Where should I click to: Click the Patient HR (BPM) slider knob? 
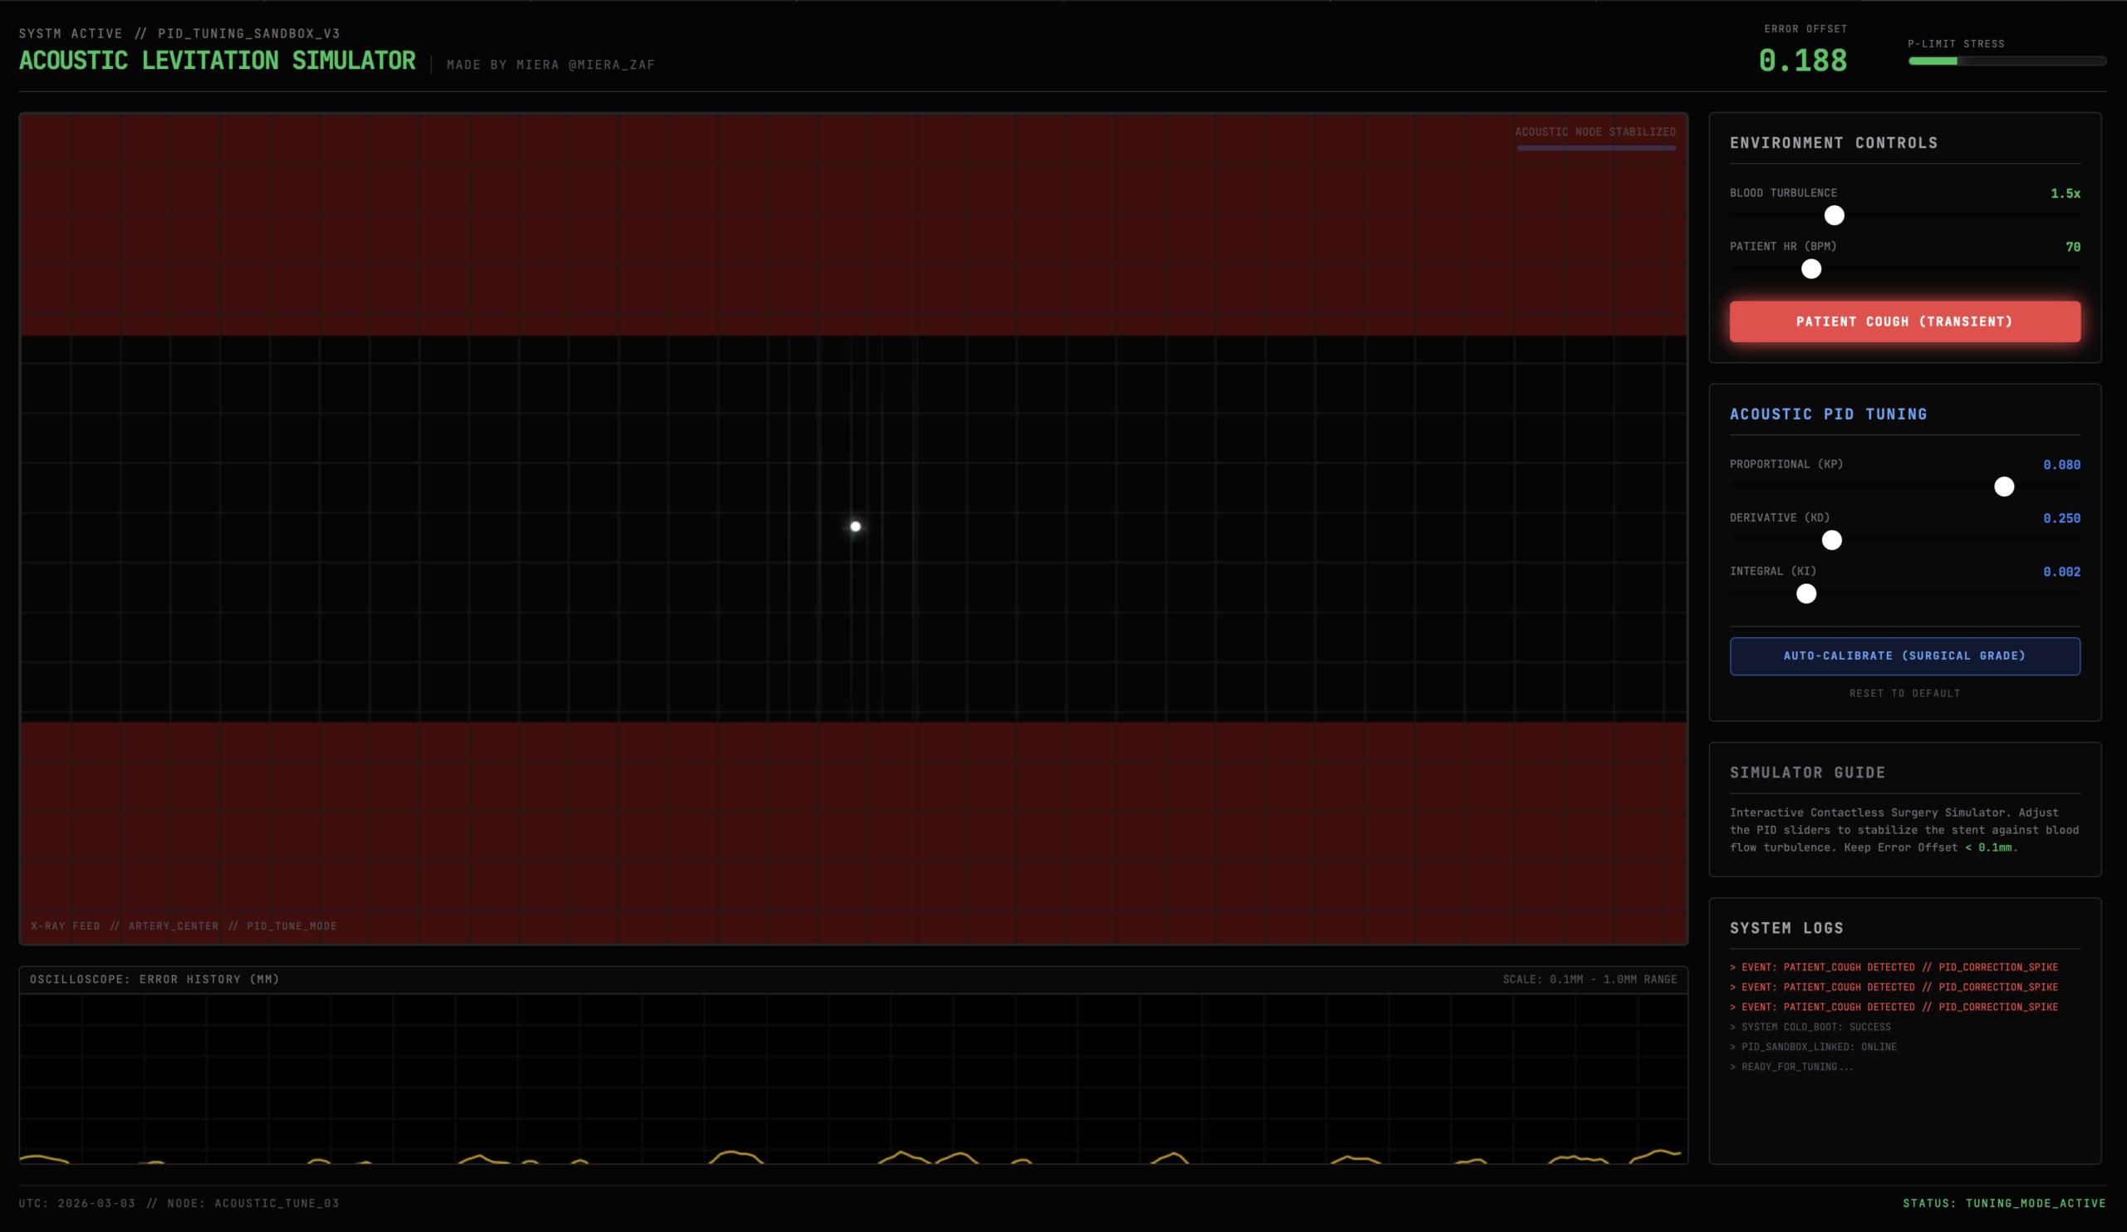click(x=1810, y=269)
